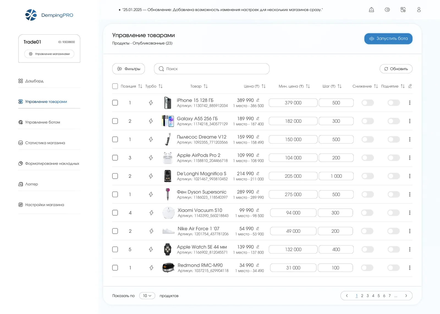Check the select-all checkbox in header
This screenshot has width=440, height=314.
[115, 86]
